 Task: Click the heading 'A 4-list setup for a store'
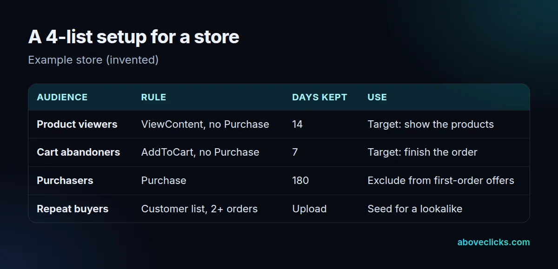click(x=133, y=37)
